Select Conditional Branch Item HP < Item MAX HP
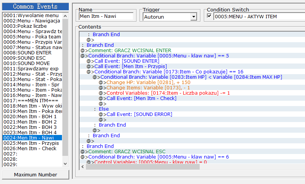This screenshot has height=184, width=305. click(192, 77)
